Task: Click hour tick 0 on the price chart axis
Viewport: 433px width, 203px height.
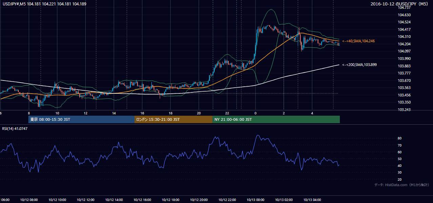Action: tap(255, 113)
